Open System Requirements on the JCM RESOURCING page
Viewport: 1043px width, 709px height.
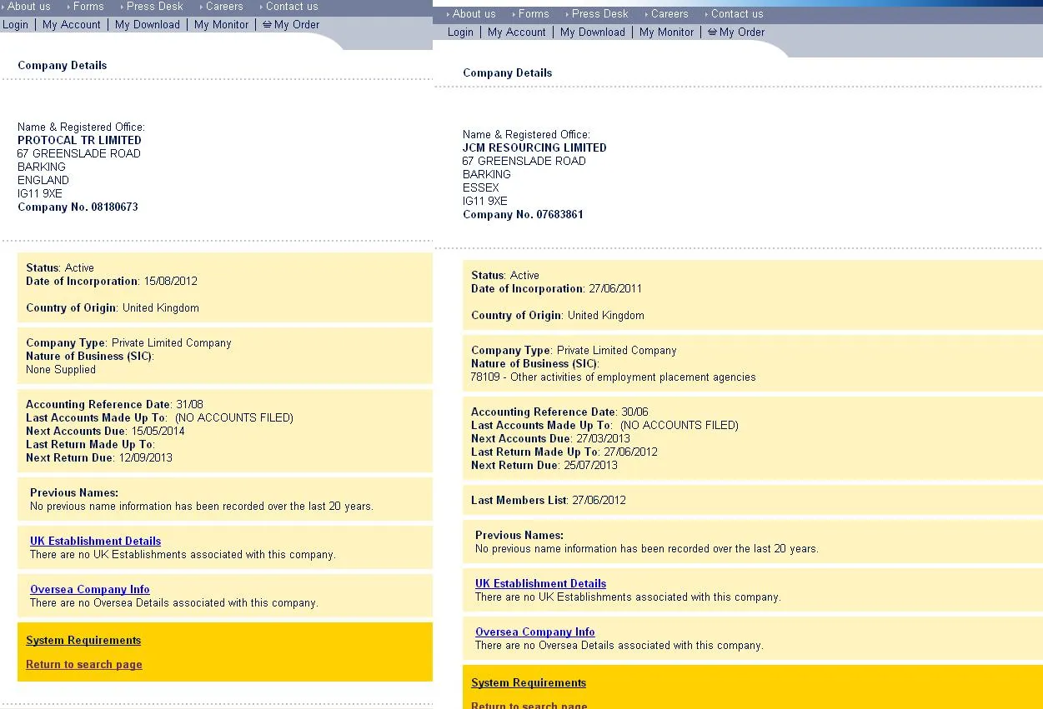(529, 683)
